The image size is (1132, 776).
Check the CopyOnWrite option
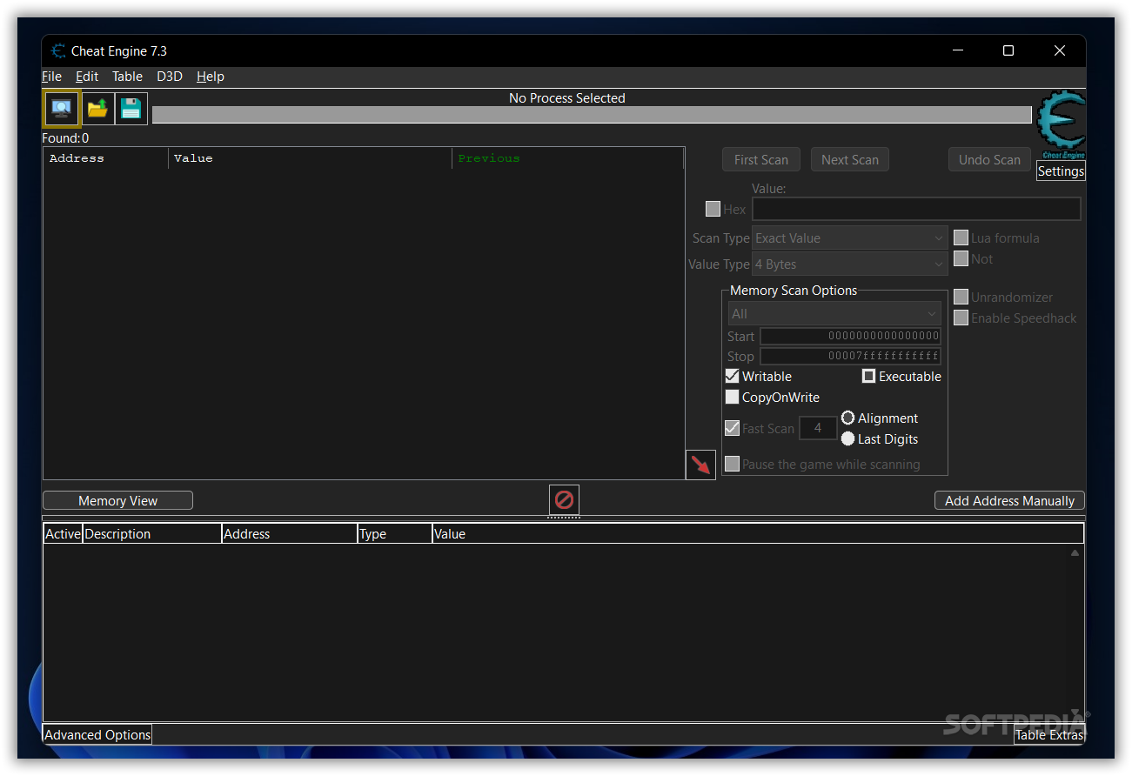732,397
